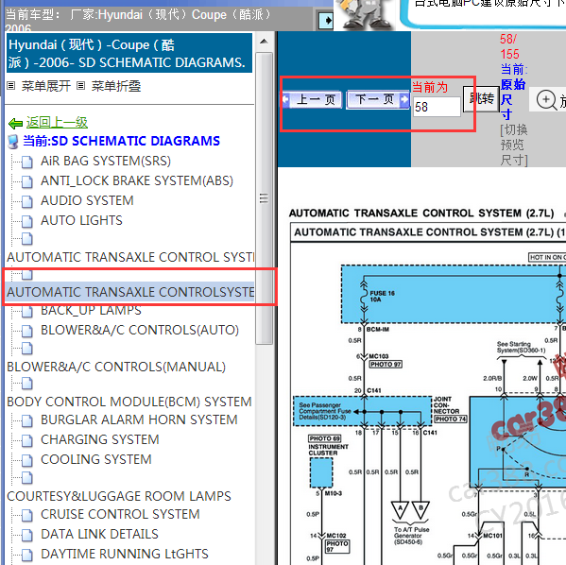This screenshot has height=565, width=566.
Task: Open BLOWER&A/C CONTROLS(AUTO) item
Action: 140,331
